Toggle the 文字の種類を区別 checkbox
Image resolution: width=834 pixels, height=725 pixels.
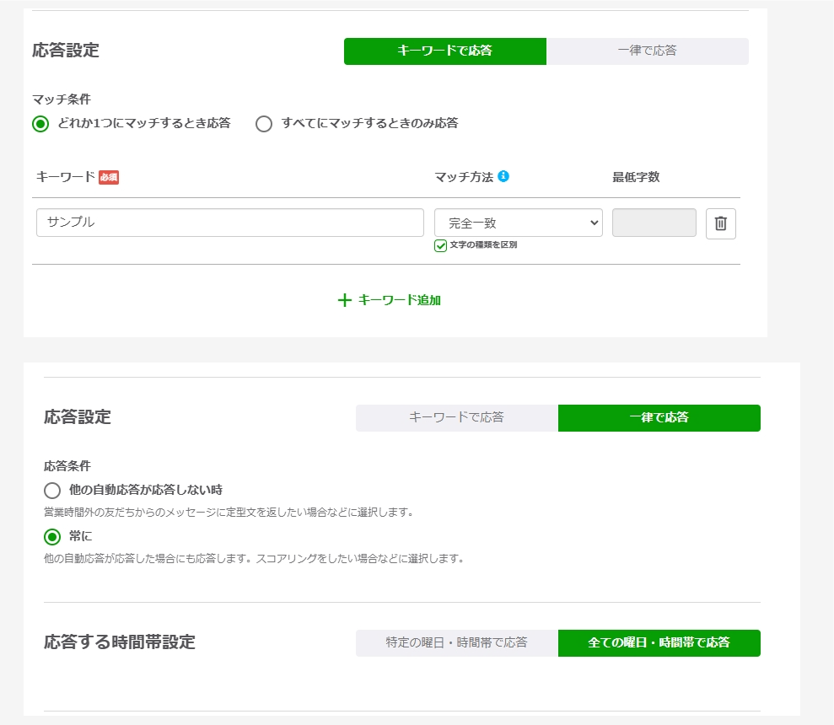click(440, 245)
